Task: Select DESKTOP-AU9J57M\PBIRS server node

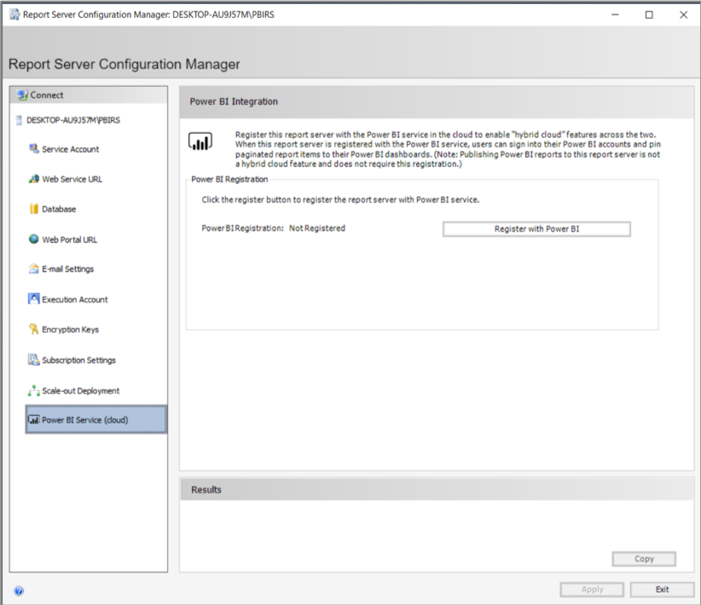Action: point(72,120)
